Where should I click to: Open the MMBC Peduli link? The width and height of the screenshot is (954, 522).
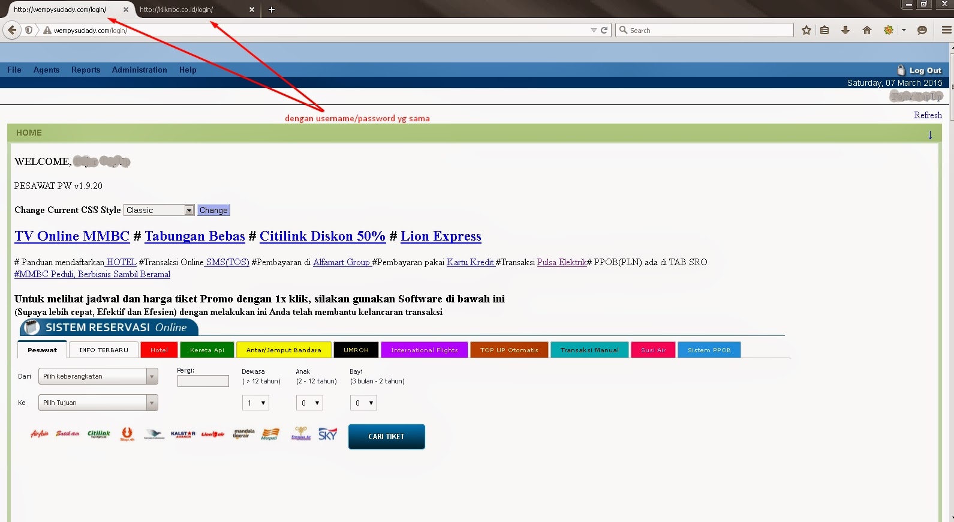(x=92, y=274)
